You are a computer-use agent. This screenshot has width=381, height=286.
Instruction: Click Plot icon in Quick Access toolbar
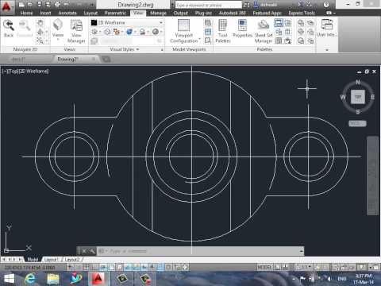coord(57,5)
